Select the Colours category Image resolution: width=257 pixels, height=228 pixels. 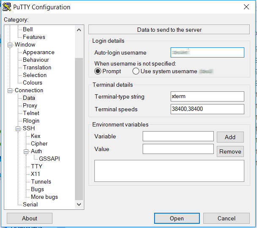point(33,83)
